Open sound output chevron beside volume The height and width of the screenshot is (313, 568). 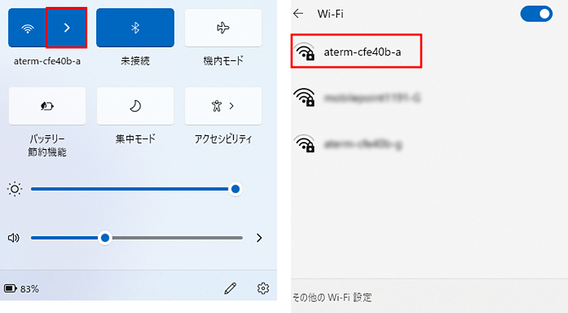click(x=259, y=238)
